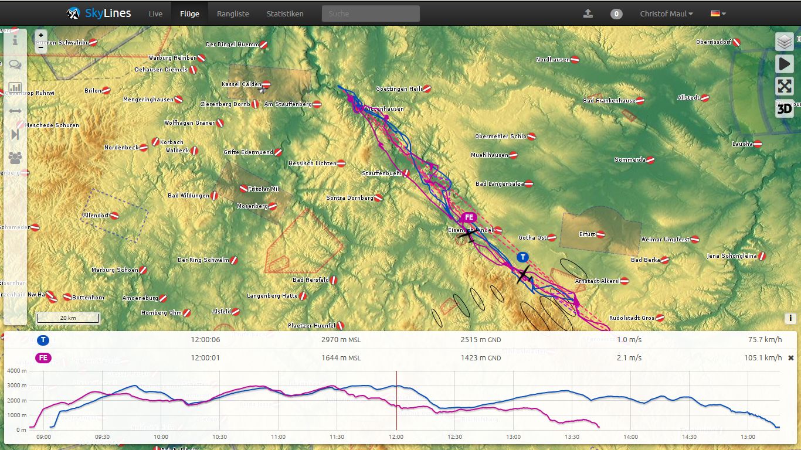Click the Muehlhausen airfield marker

click(513, 155)
